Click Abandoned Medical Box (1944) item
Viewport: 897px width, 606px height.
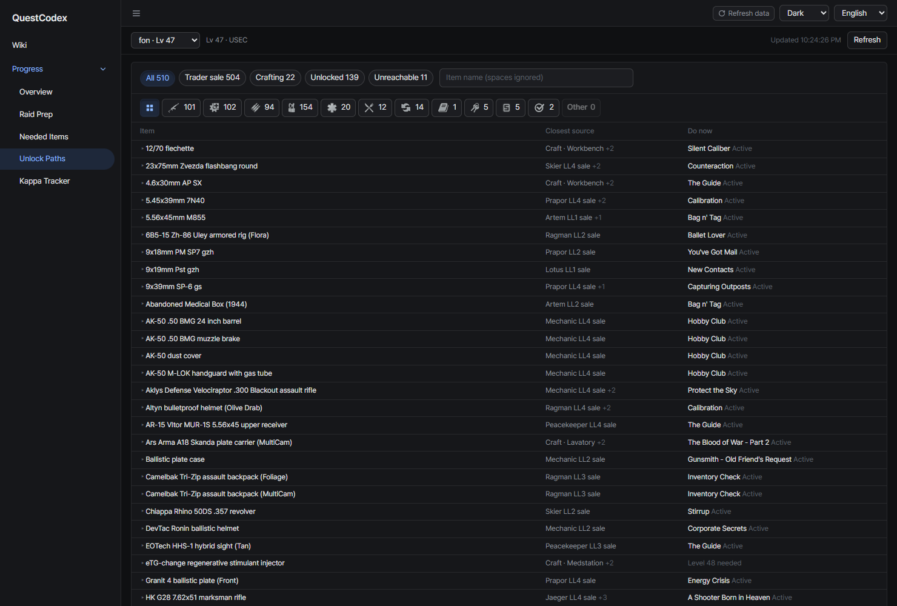pyautogui.click(x=196, y=304)
